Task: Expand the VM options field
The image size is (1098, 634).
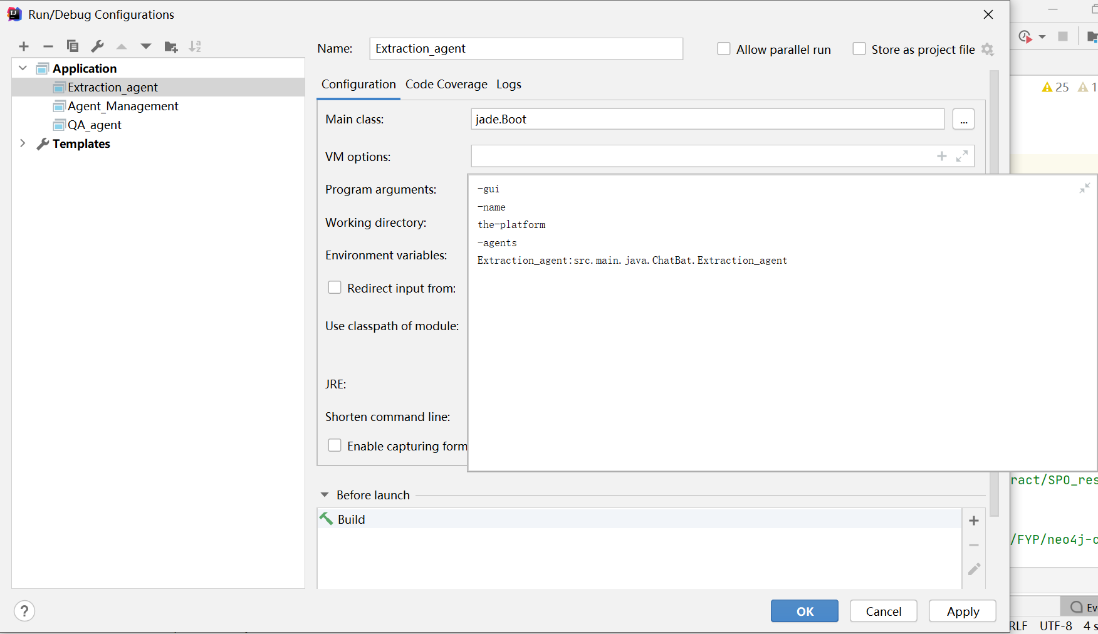Action: coord(962,156)
